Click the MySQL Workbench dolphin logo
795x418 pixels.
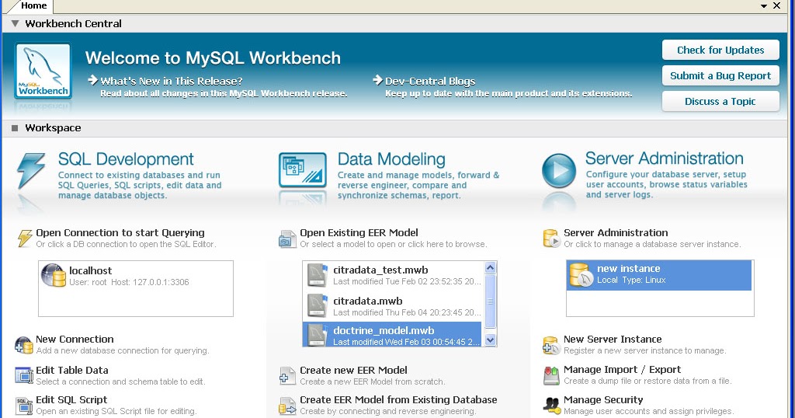coord(43,71)
